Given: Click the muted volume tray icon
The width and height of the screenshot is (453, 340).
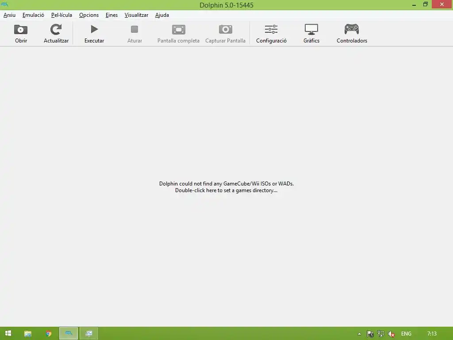Looking at the screenshot, I should tap(392, 334).
